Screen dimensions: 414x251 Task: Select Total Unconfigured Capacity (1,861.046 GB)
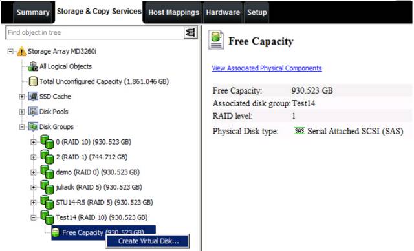pos(104,81)
